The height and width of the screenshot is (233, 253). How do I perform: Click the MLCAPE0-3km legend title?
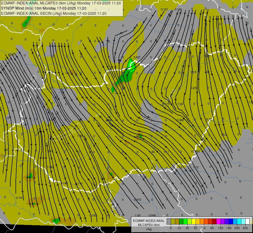tap(149, 225)
